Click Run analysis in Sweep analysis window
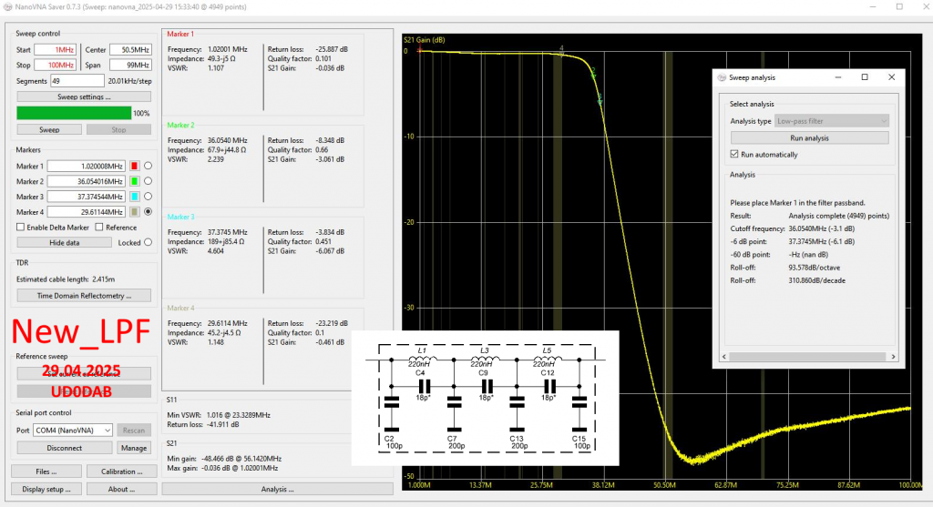 tap(810, 137)
